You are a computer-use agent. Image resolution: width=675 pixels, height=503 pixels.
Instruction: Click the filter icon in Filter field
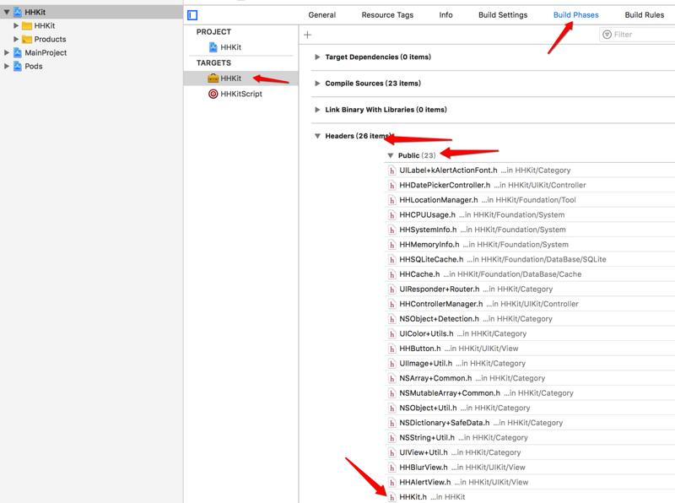click(607, 35)
